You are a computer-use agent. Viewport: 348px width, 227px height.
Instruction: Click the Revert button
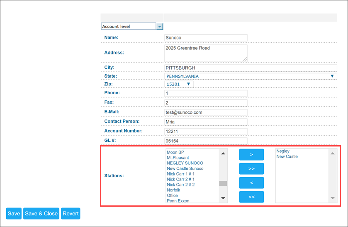pos(71,213)
